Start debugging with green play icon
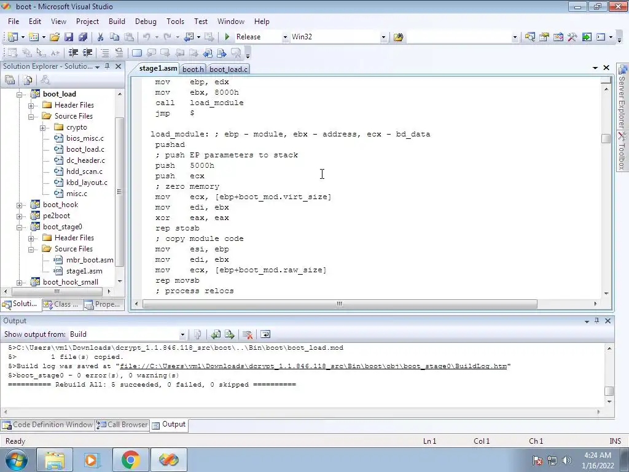629x472 pixels. [227, 37]
